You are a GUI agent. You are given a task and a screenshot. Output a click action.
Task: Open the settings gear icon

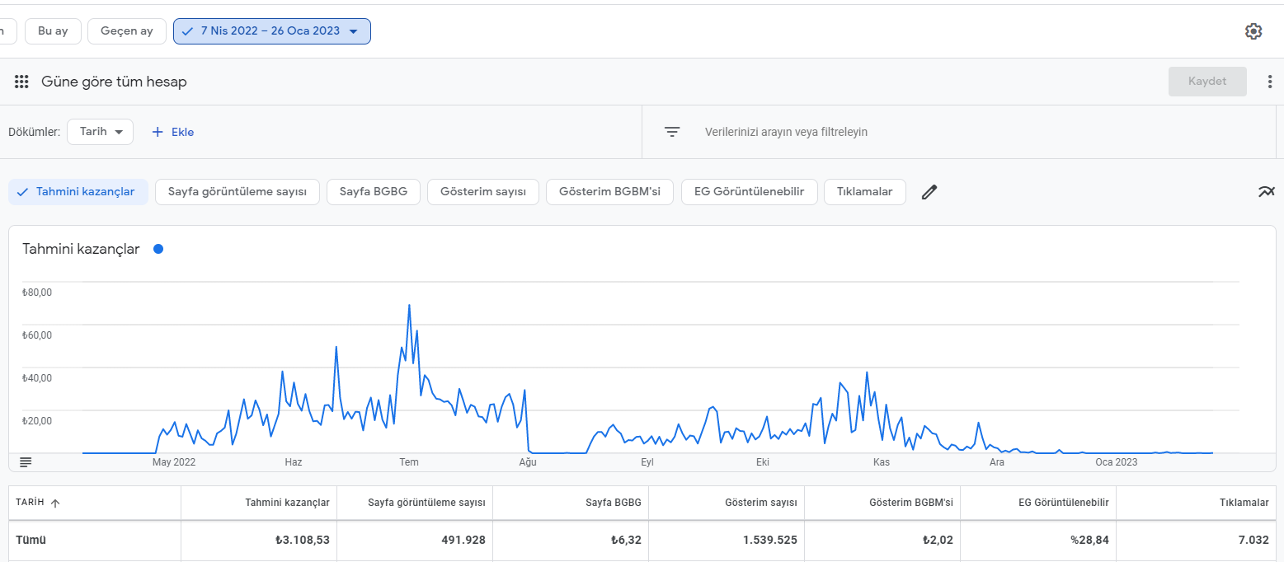pos(1253,31)
